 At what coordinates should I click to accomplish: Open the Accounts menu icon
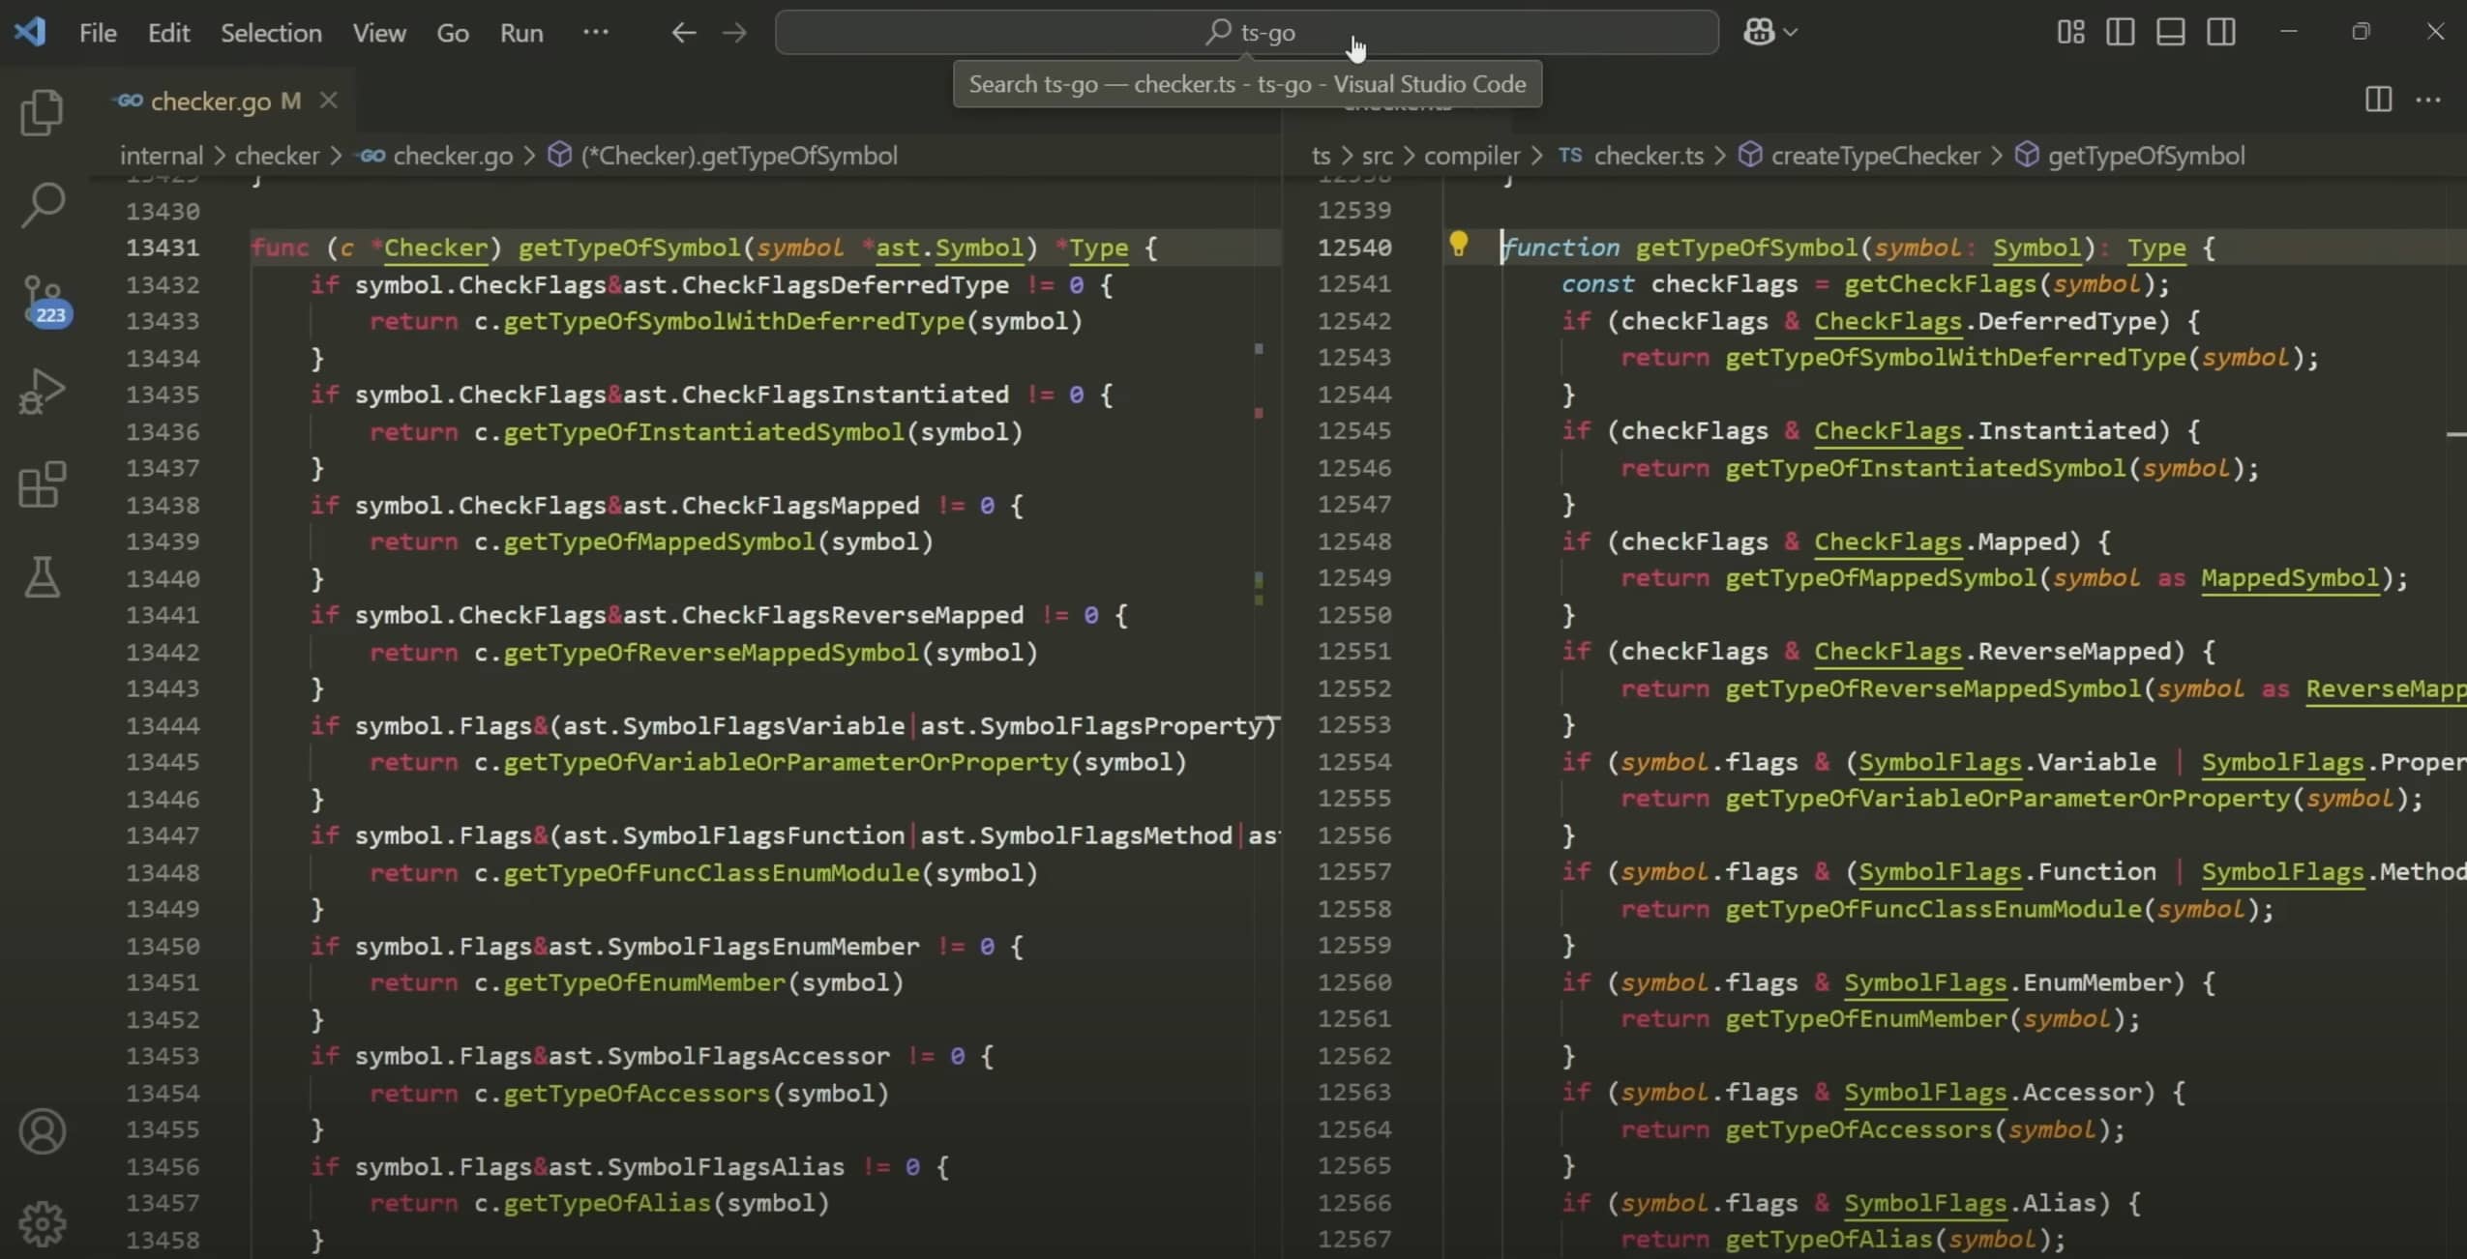click(x=42, y=1131)
